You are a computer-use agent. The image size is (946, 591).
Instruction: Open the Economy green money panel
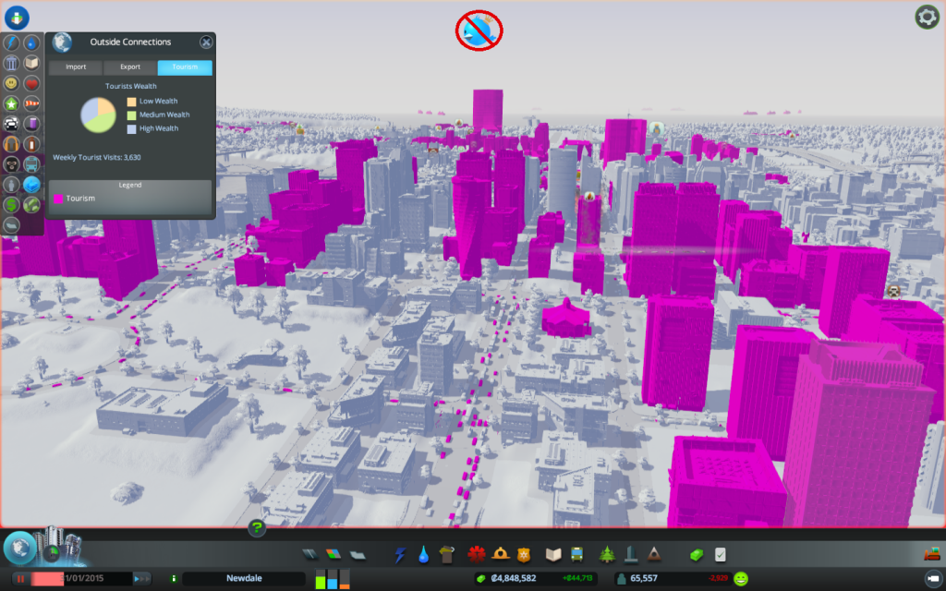click(x=697, y=554)
